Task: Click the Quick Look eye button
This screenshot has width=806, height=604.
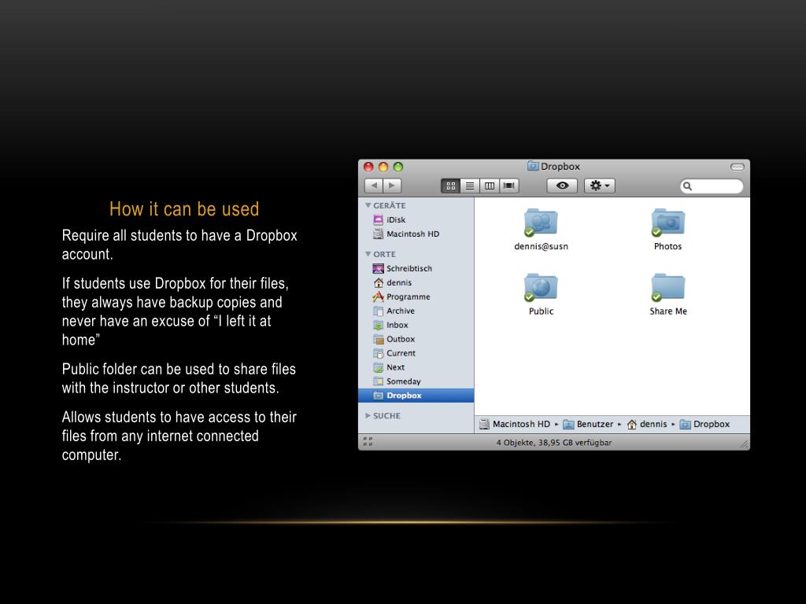Action: pos(562,186)
